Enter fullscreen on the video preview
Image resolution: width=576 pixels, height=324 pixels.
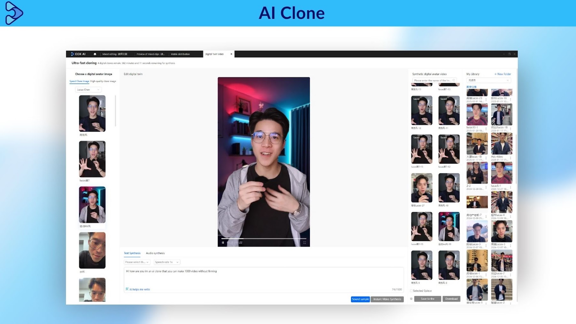(x=305, y=243)
